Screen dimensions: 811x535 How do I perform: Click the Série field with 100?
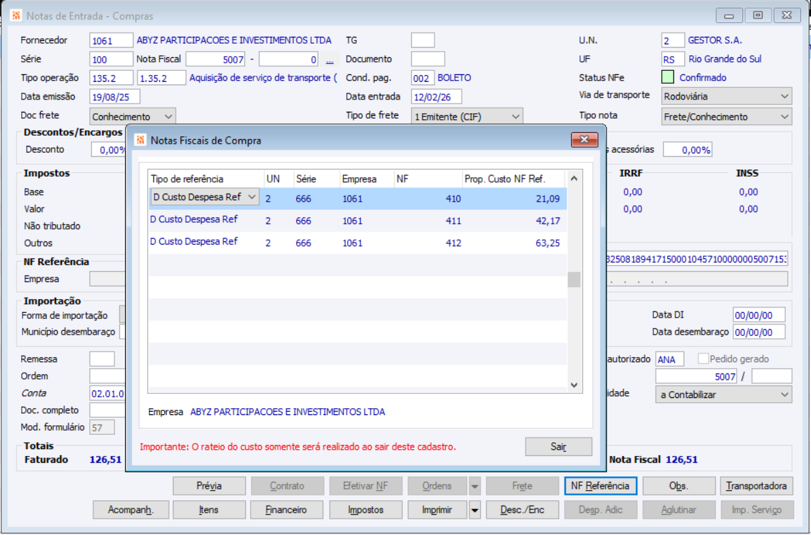pyautogui.click(x=111, y=59)
